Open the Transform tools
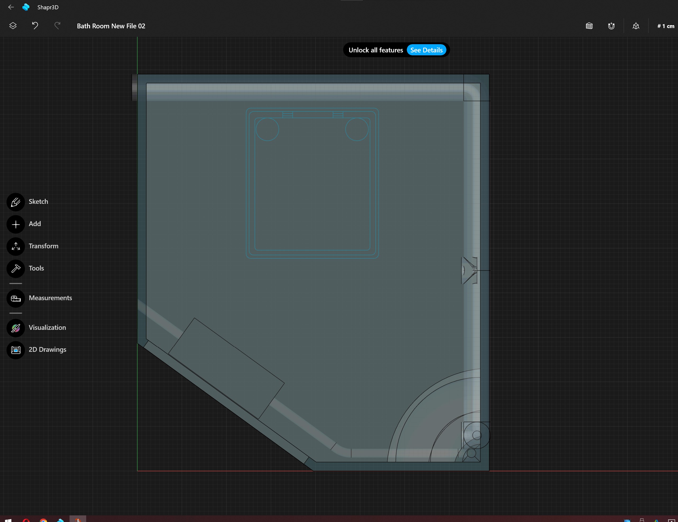Image resolution: width=678 pixels, height=522 pixels. point(16,246)
